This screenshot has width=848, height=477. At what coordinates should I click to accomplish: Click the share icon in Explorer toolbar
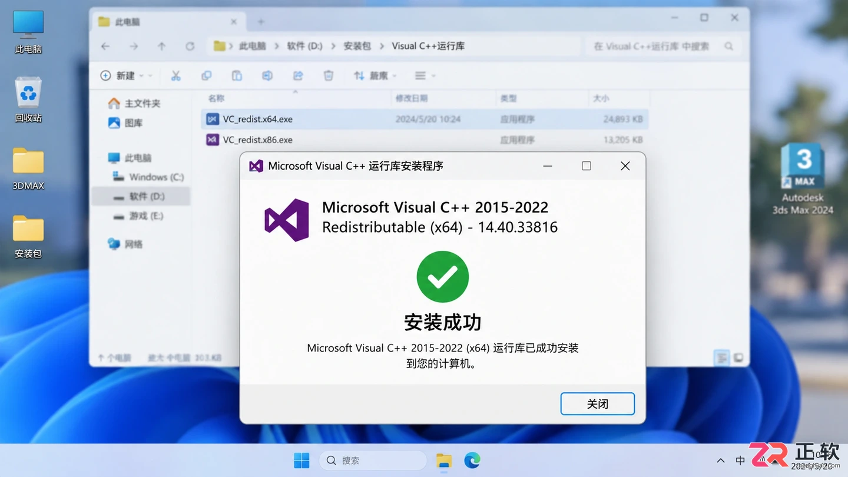(298, 75)
